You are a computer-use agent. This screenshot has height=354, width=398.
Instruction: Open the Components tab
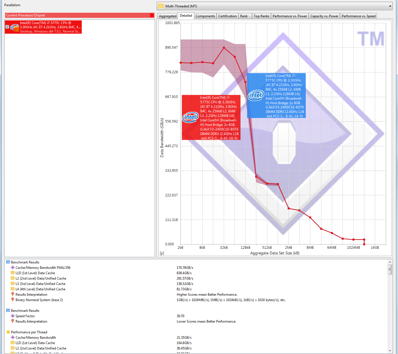pyautogui.click(x=205, y=16)
